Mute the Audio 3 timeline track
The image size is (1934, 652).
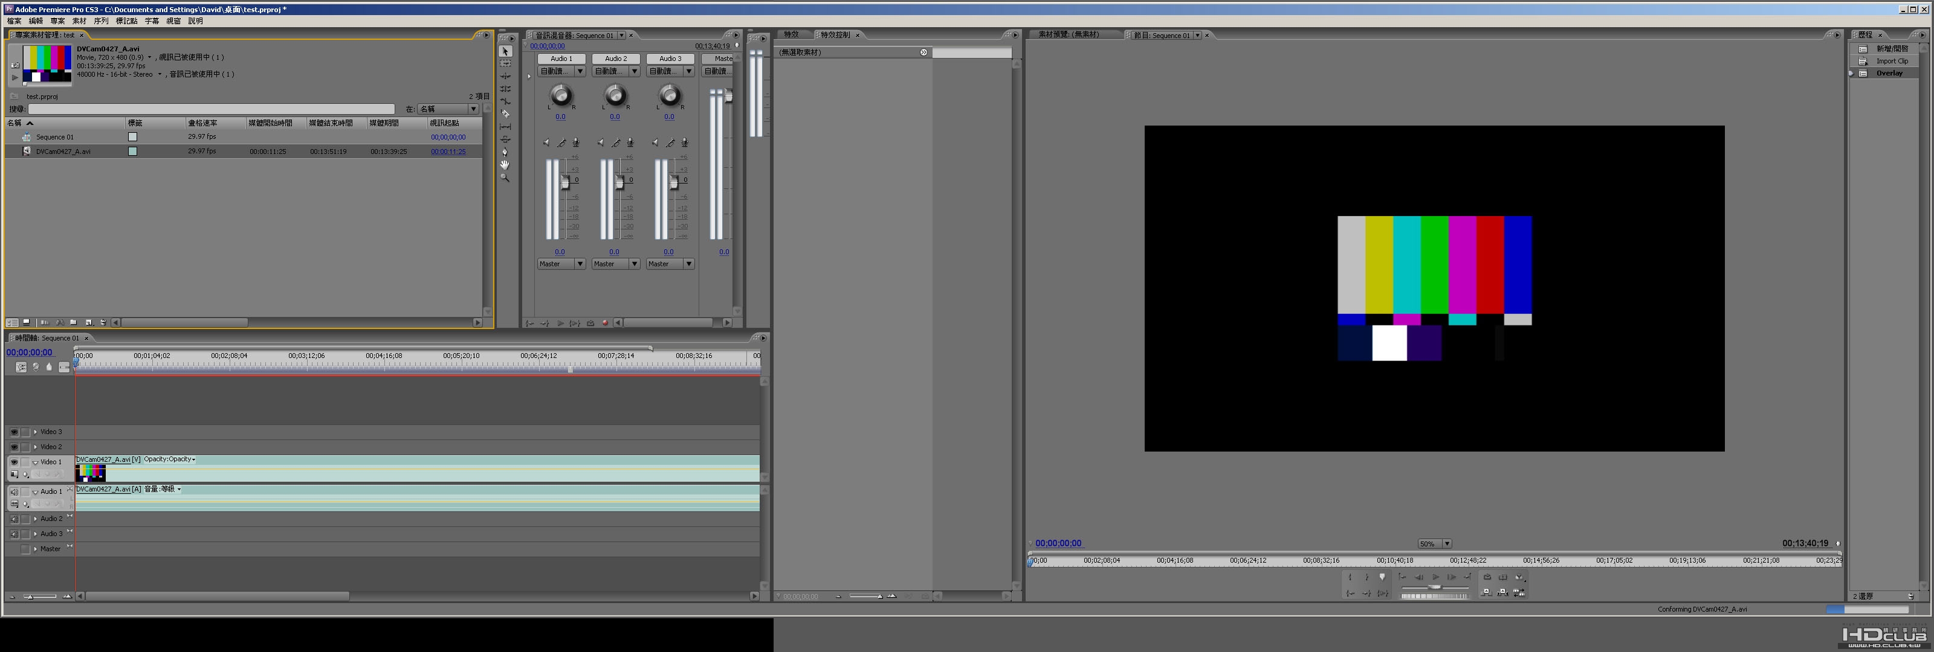click(x=13, y=534)
